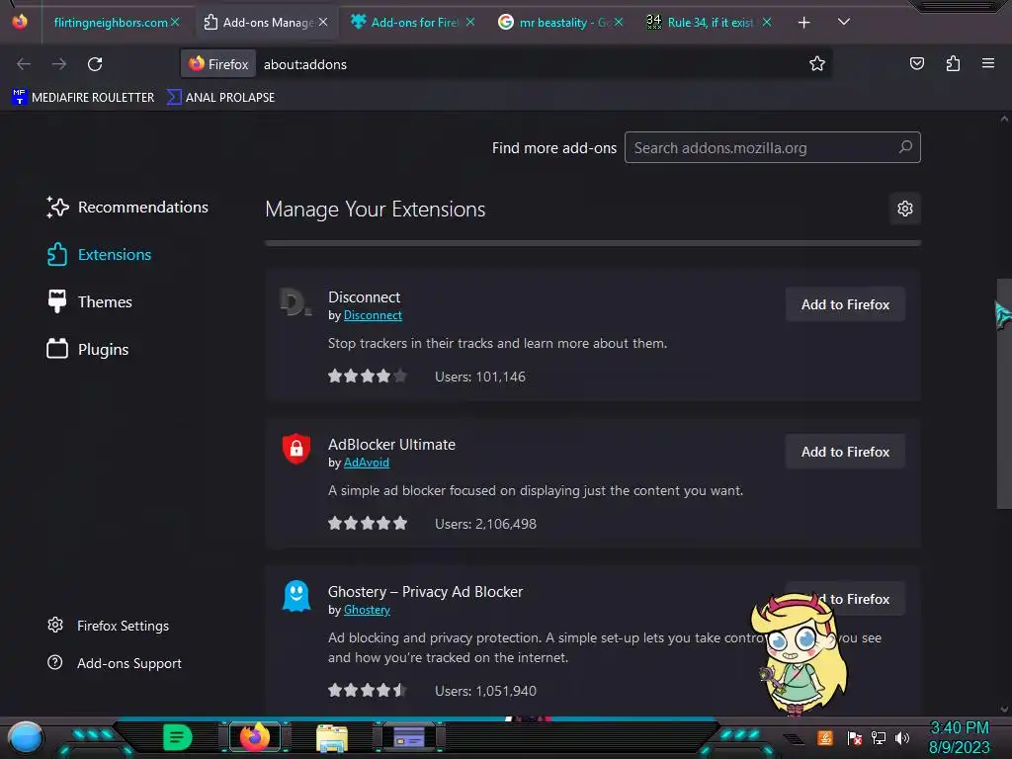Viewport: 1012px width, 759px height.
Task: Open the Ghostery author link
Action: click(x=367, y=609)
